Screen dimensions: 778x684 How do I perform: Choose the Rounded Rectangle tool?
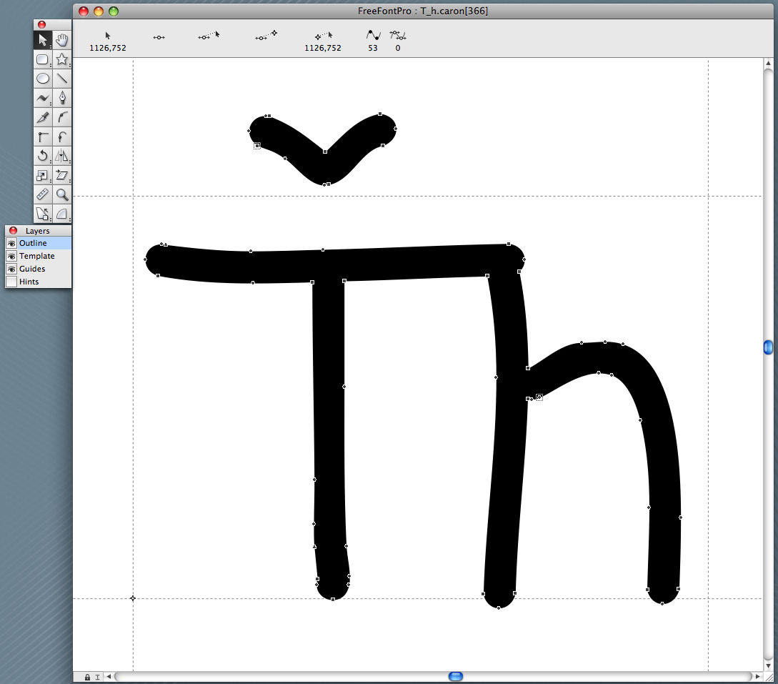point(43,59)
